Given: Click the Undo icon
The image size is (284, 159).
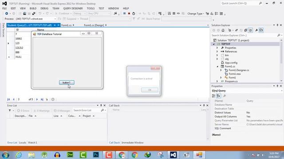Looking at the screenshot, I should coord(40,14).
